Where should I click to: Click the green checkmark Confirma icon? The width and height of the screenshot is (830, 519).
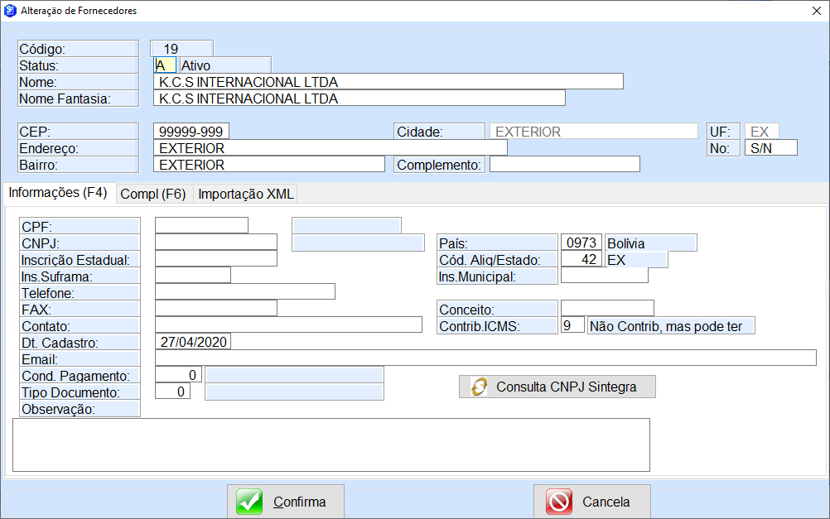249,502
